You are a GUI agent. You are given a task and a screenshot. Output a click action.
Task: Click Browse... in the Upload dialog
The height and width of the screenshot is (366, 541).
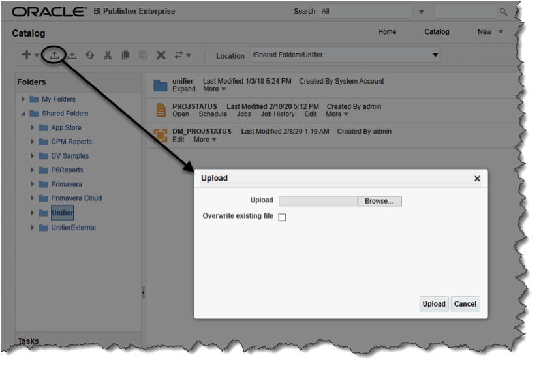[x=379, y=201]
